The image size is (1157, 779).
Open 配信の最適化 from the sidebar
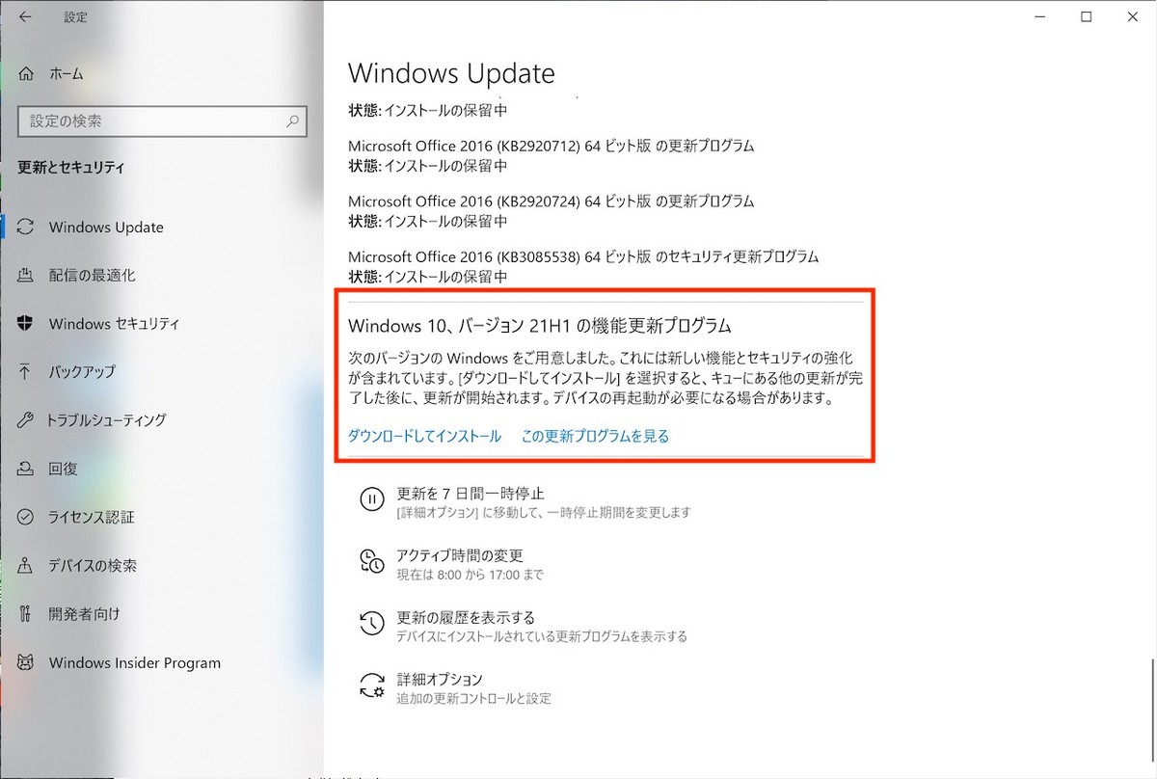92,276
